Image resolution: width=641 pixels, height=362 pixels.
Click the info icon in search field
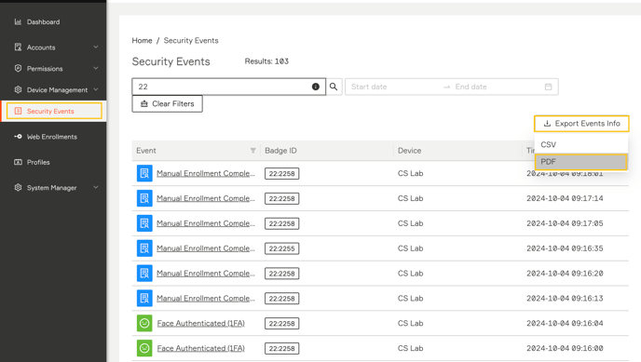(316, 87)
